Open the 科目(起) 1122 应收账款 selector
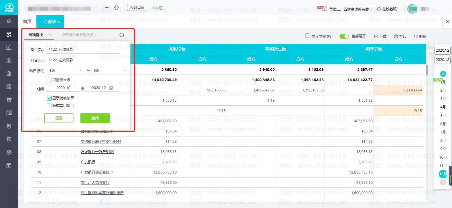The width and height of the screenshot is (452, 208). (x=84, y=49)
